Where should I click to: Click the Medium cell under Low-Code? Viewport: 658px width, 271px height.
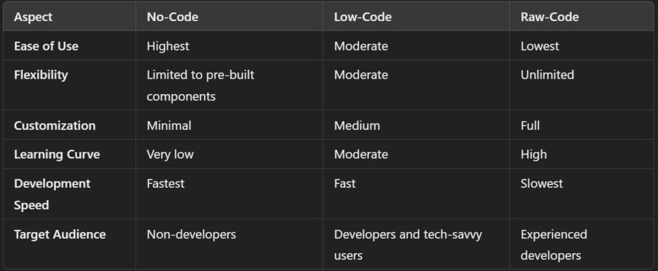tap(357, 126)
